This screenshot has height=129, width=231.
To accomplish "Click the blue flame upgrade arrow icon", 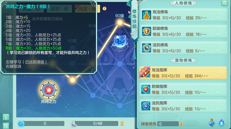I will point(221,123).
